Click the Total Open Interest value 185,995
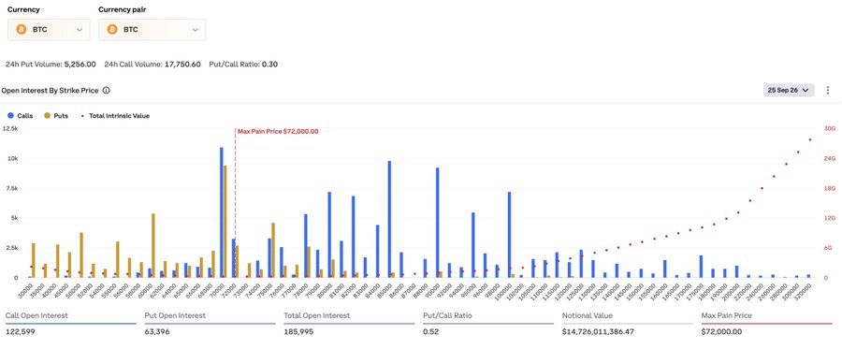 coord(298,332)
